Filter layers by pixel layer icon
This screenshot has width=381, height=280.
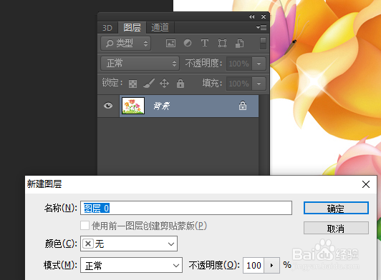click(170, 44)
